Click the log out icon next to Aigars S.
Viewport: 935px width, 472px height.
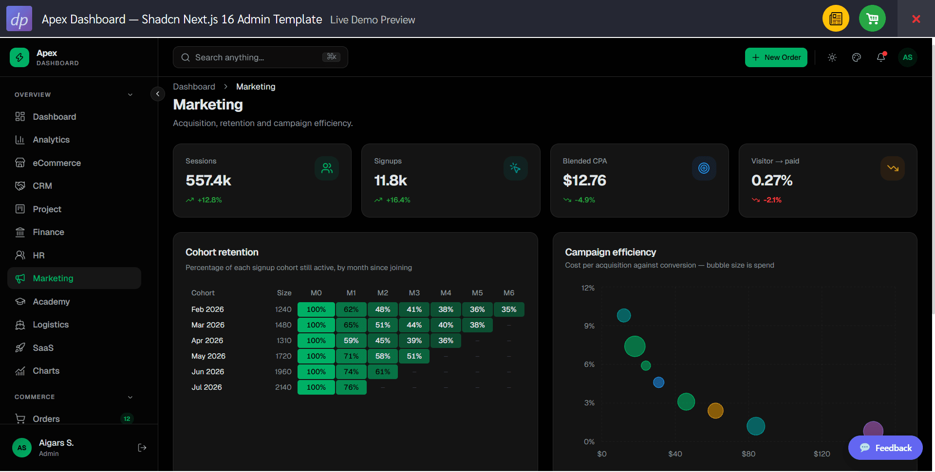(x=142, y=448)
